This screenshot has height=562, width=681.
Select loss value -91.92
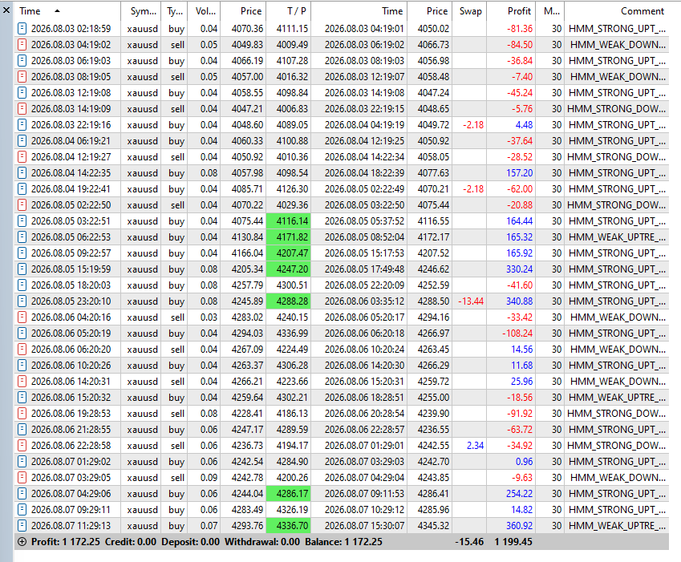tap(520, 414)
